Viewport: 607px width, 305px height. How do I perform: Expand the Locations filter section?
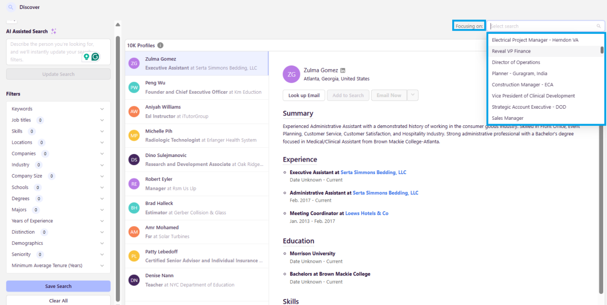(x=102, y=142)
